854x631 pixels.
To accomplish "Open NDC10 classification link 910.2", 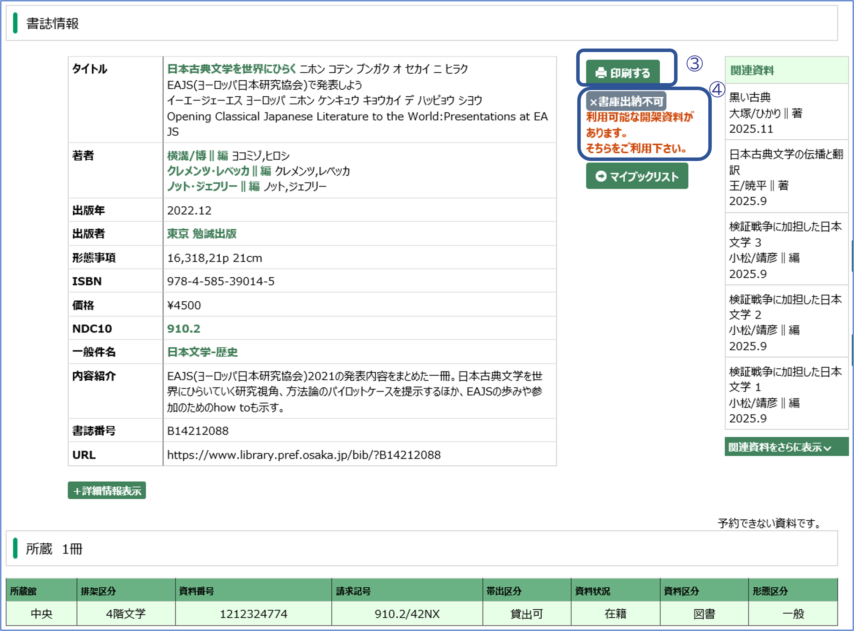I will point(183,329).
